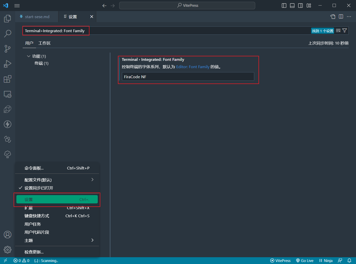Open the settings filter funnel icon
Viewport: 356px width, 264px height.
pyautogui.click(x=345, y=31)
